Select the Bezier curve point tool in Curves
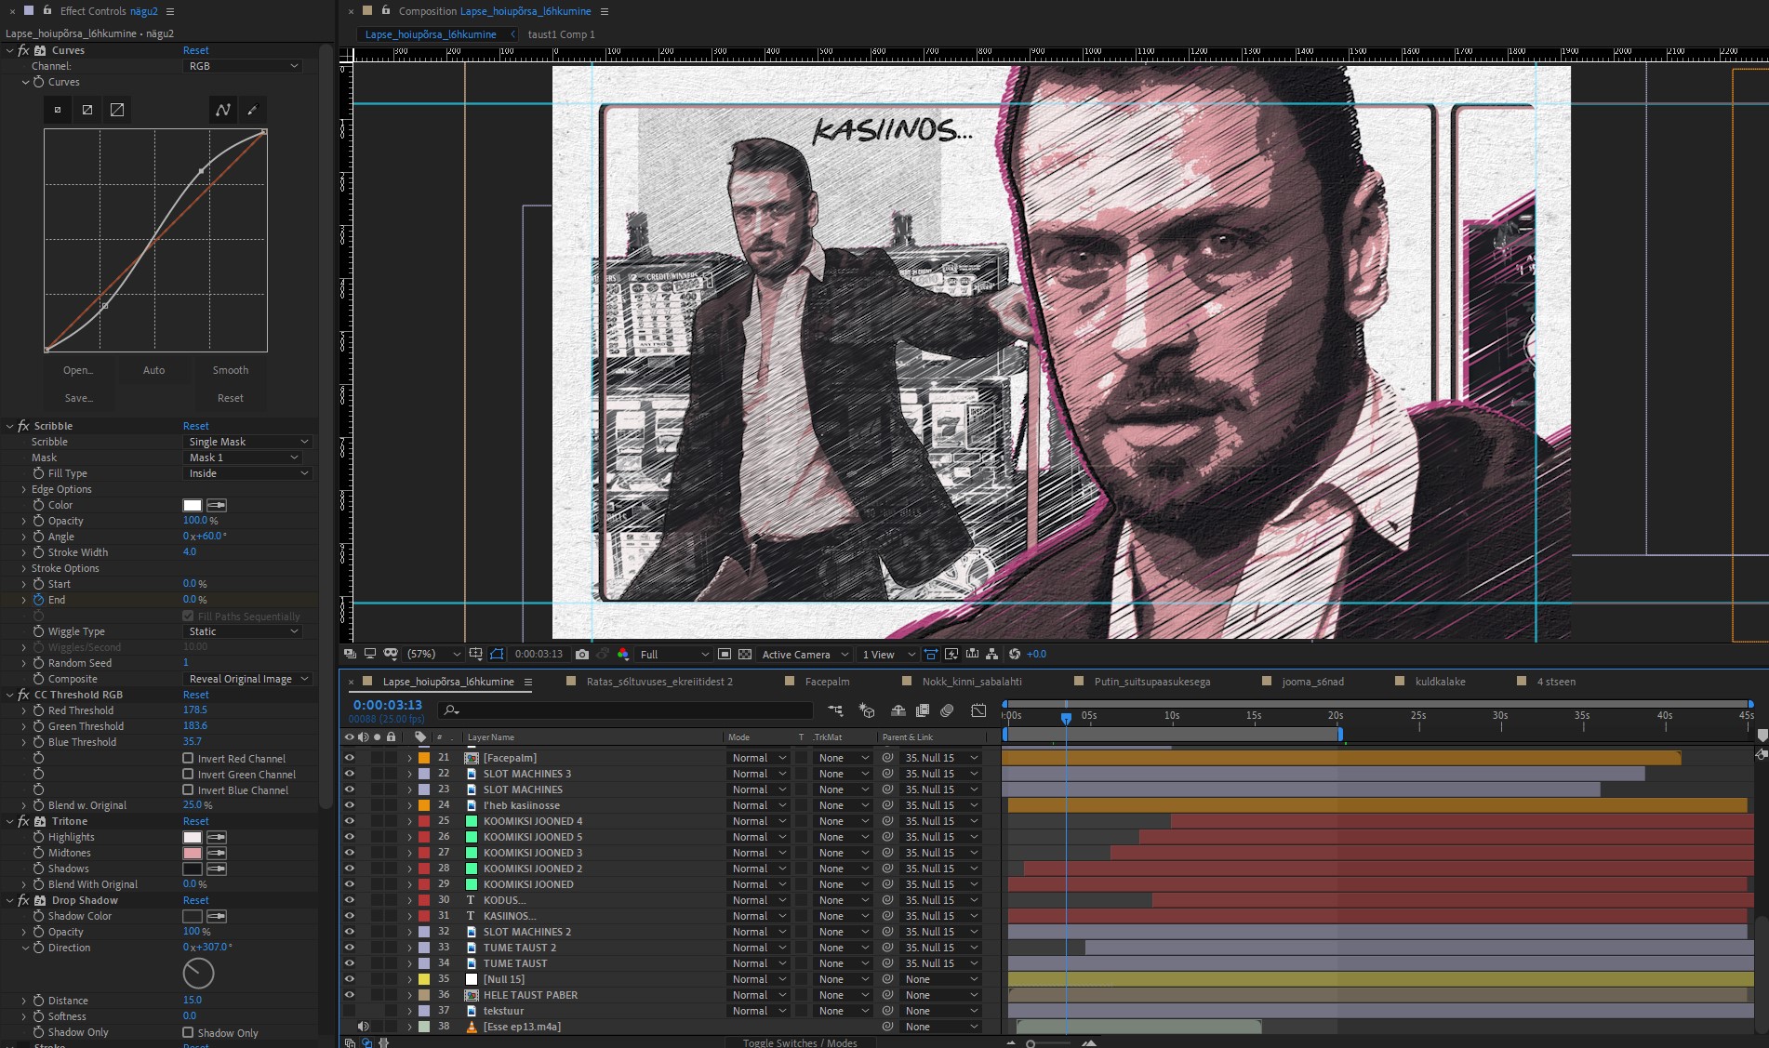1769x1048 pixels. (223, 110)
